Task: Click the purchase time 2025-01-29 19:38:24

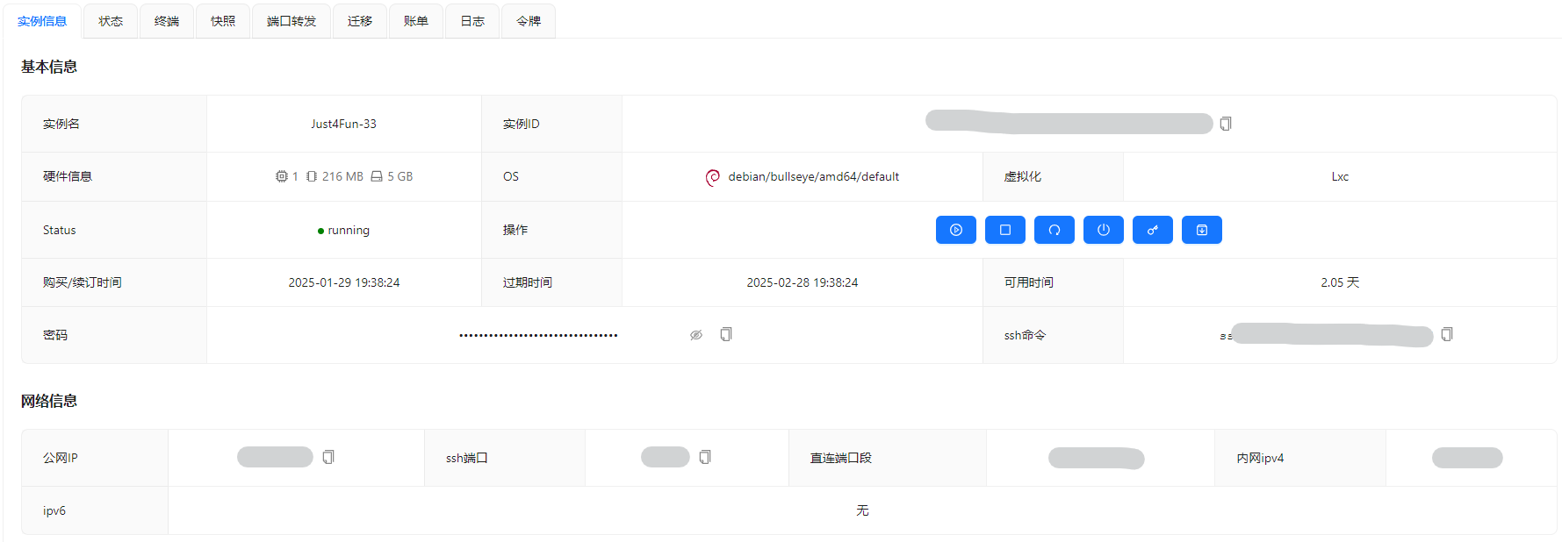Action: pos(344,282)
